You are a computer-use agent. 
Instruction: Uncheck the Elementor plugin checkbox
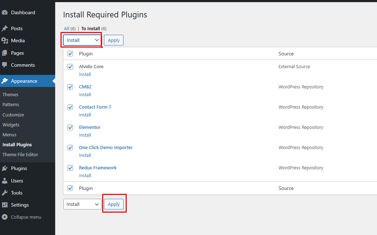pos(70,127)
